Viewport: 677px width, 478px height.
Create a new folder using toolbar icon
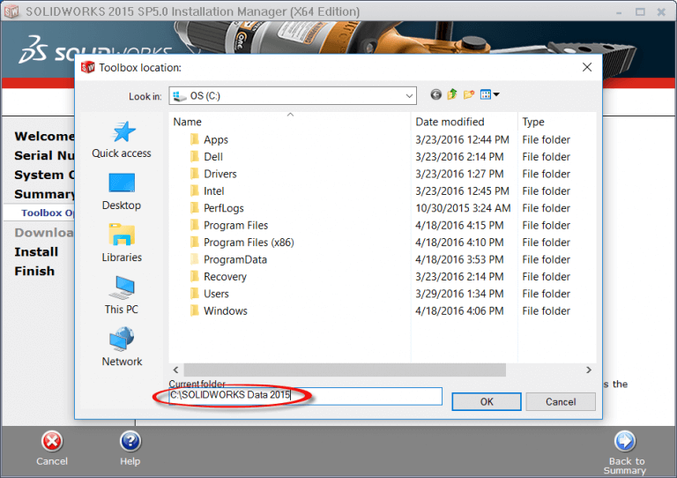[469, 95]
